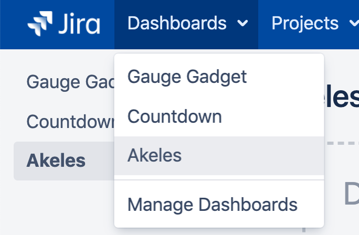The image size is (359, 235).
Task: Open Manage Dashboards from the dropdown
Action: [212, 204]
